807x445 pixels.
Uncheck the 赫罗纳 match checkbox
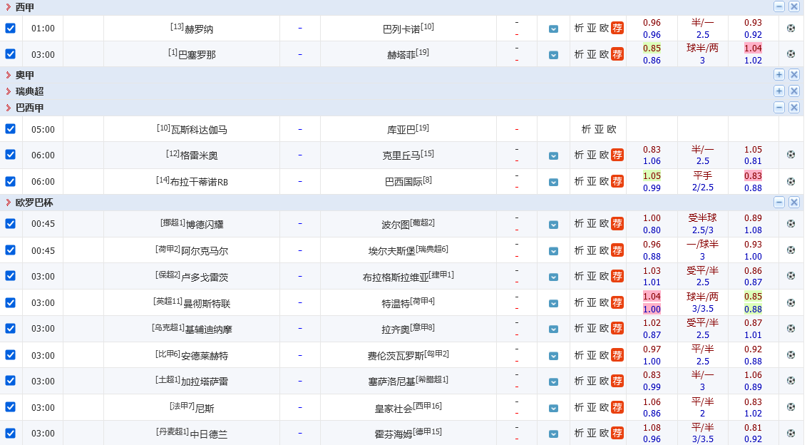tap(10, 29)
